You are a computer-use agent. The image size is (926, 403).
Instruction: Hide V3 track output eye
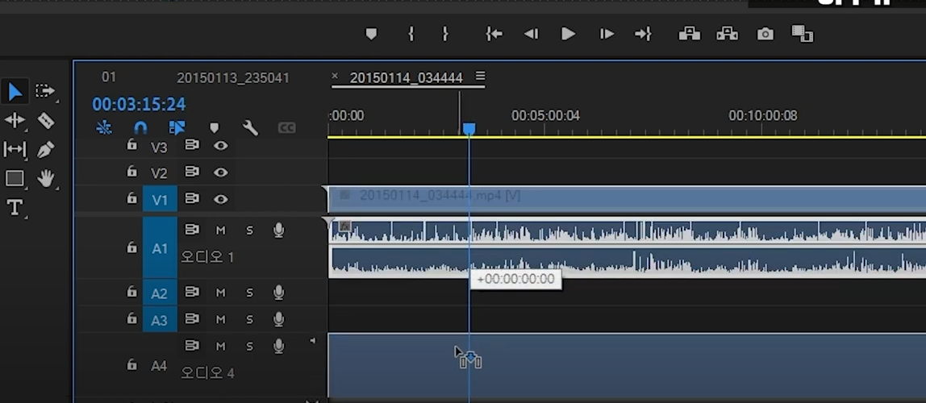[x=221, y=145]
